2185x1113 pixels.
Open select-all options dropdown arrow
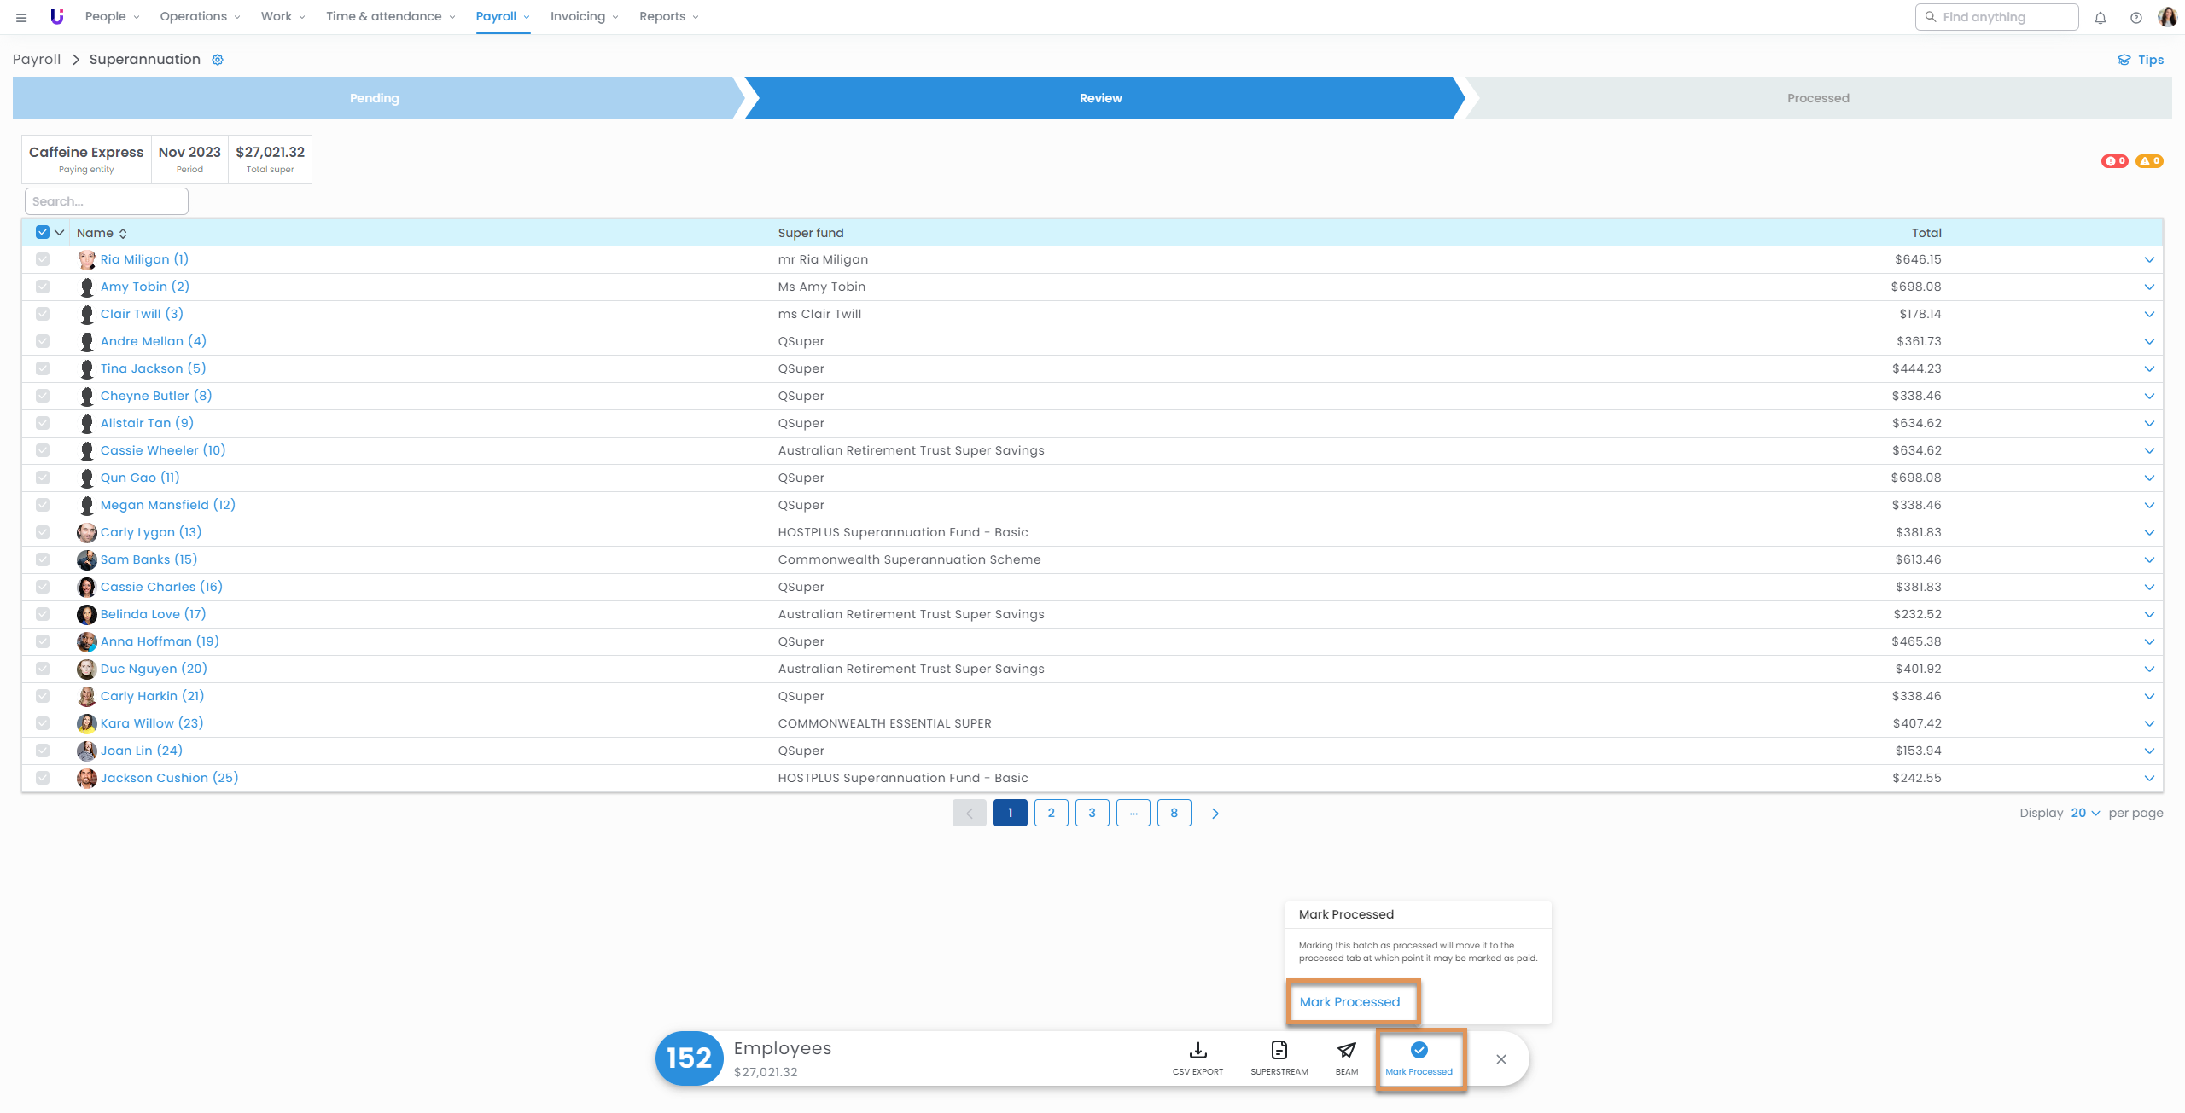[x=60, y=232]
